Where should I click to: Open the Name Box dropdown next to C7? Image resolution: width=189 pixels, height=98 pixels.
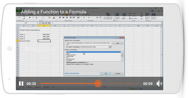(37, 23)
